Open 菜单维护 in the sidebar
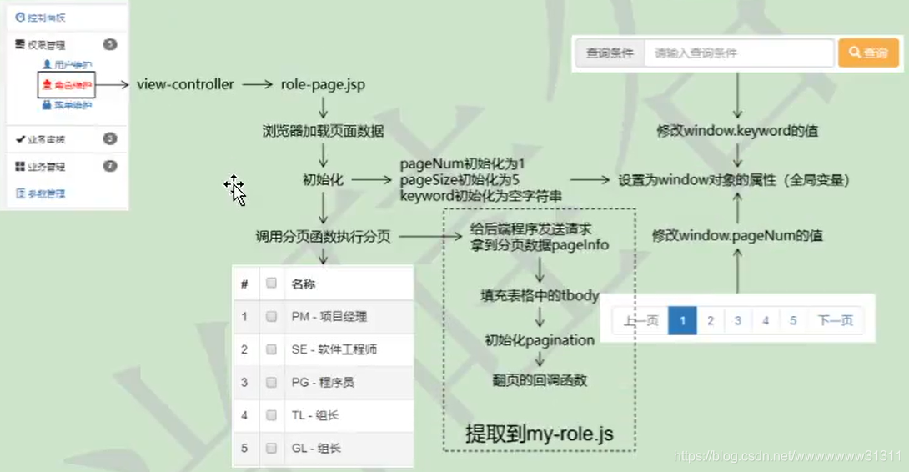Viewport: 909px width, 472px height. pyautogui.click(x=68, y=105)
